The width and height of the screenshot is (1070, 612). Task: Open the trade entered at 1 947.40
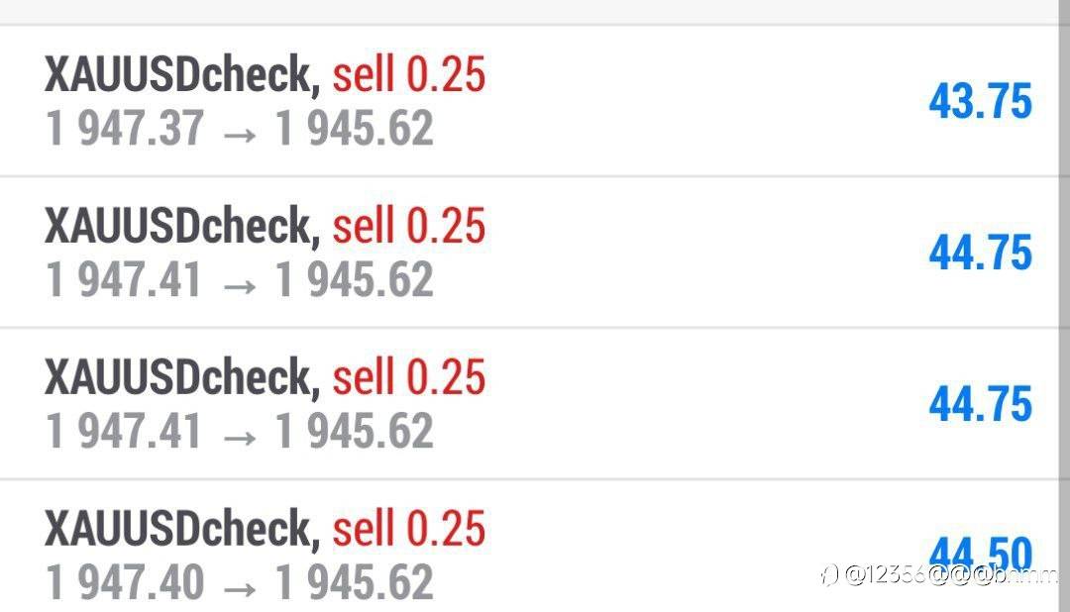pos(125,581)
